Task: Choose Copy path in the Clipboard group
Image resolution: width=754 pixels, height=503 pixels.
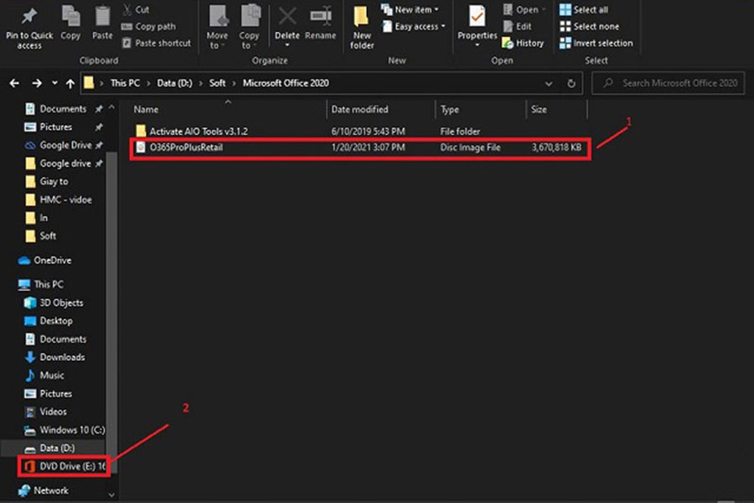Action: point(148,27)
